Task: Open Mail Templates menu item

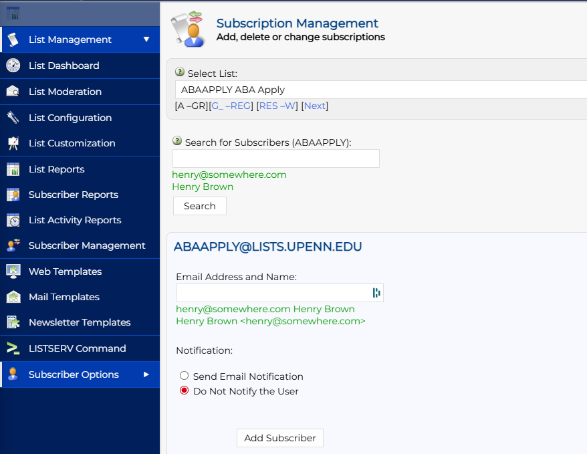Action: click(x=80, y=297)
